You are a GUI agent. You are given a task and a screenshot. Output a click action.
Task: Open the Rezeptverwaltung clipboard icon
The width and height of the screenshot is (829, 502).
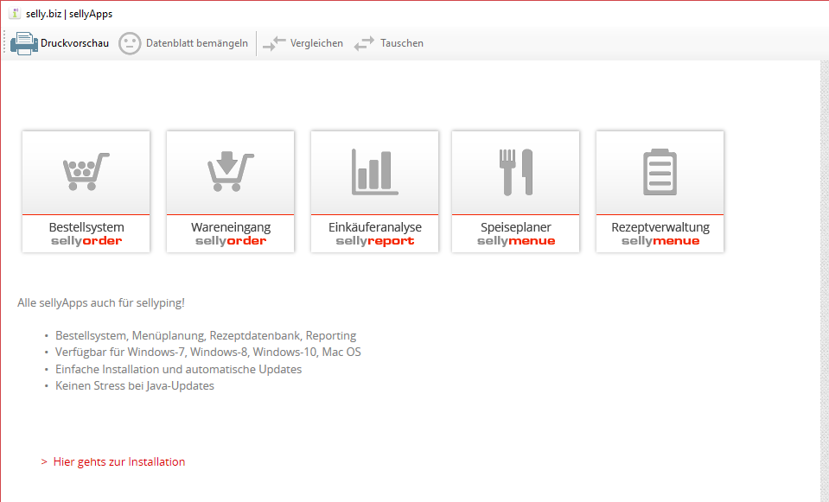coord(660,171)
